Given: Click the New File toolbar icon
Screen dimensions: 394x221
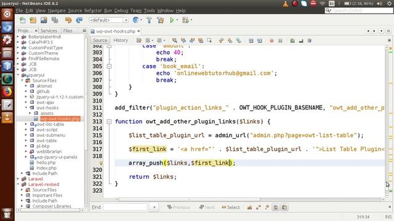Looking at the screenshot, I should coord(23,20).
